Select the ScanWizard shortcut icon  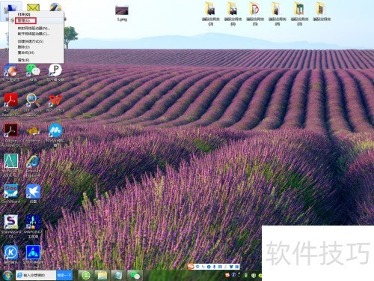[x=10, y=226]
